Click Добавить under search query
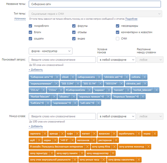This screenshot has width=167, height=163. click(x=36, y=70)
